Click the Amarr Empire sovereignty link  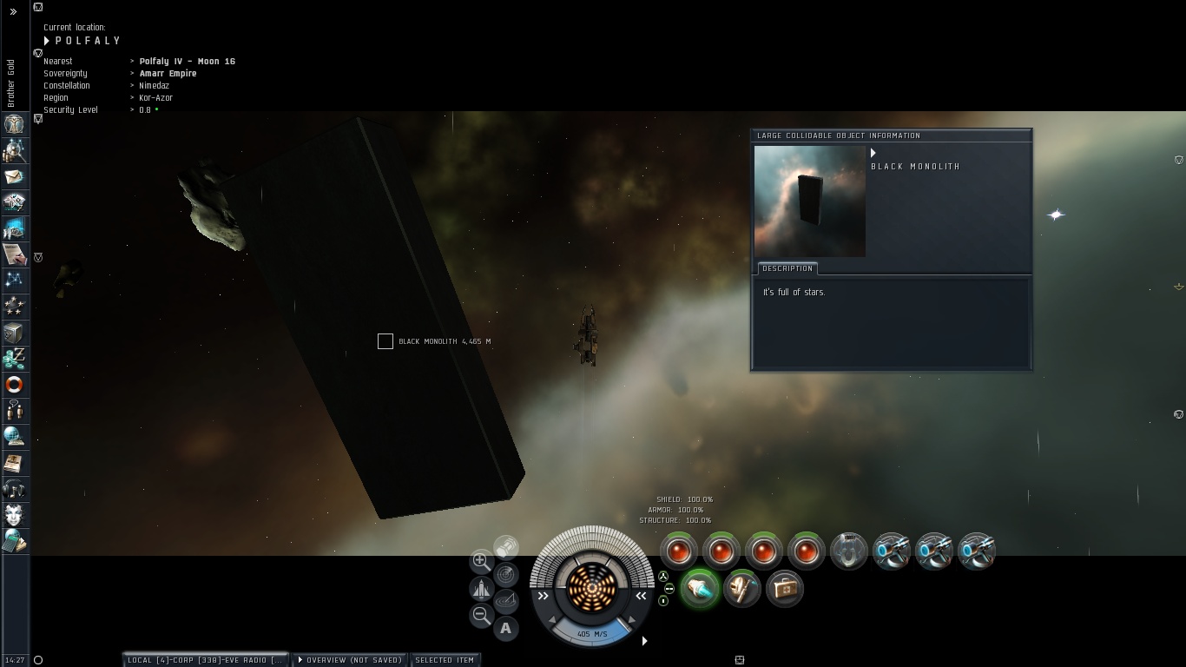(168, 74)
